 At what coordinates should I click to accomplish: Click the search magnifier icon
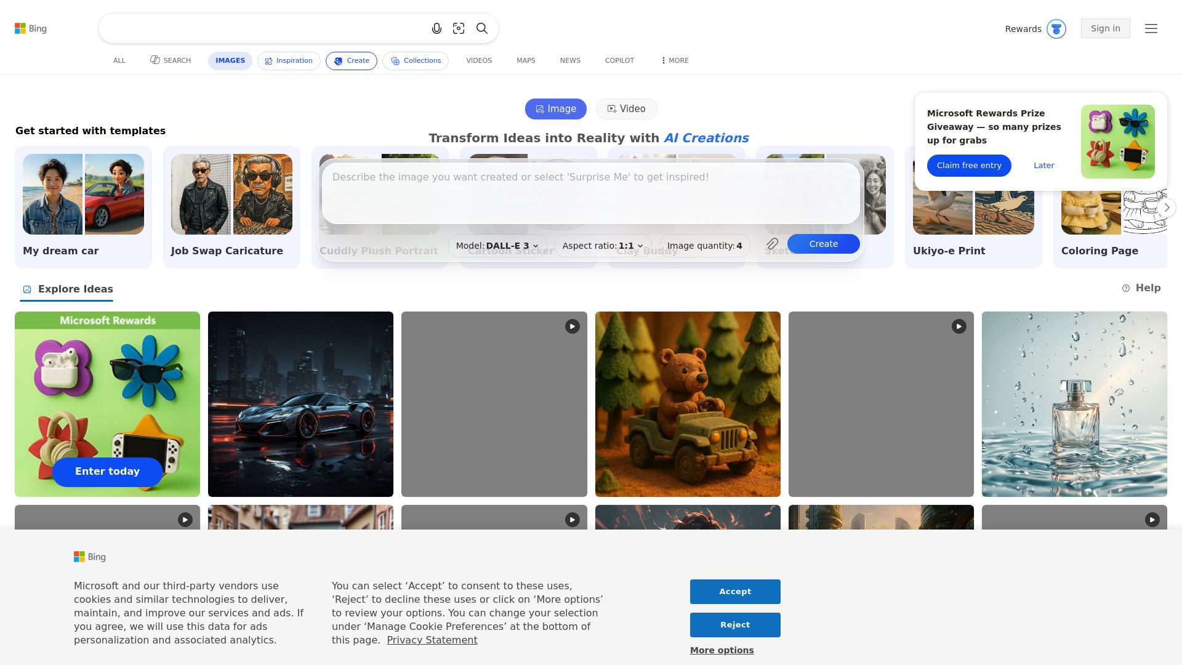pyautogui.click(x=481, y=28)
